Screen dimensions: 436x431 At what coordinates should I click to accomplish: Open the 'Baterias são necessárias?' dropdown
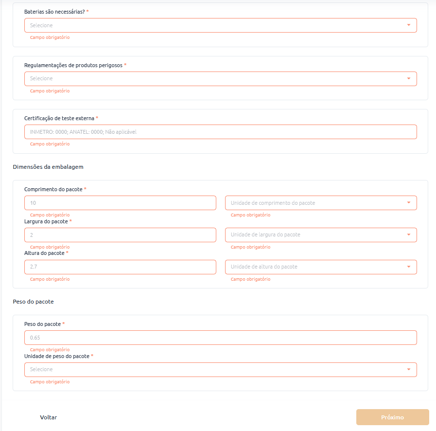point(214,25)
